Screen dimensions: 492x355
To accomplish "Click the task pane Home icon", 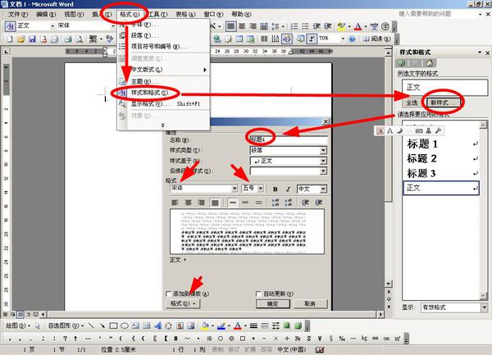I will [x=429, y=63].
